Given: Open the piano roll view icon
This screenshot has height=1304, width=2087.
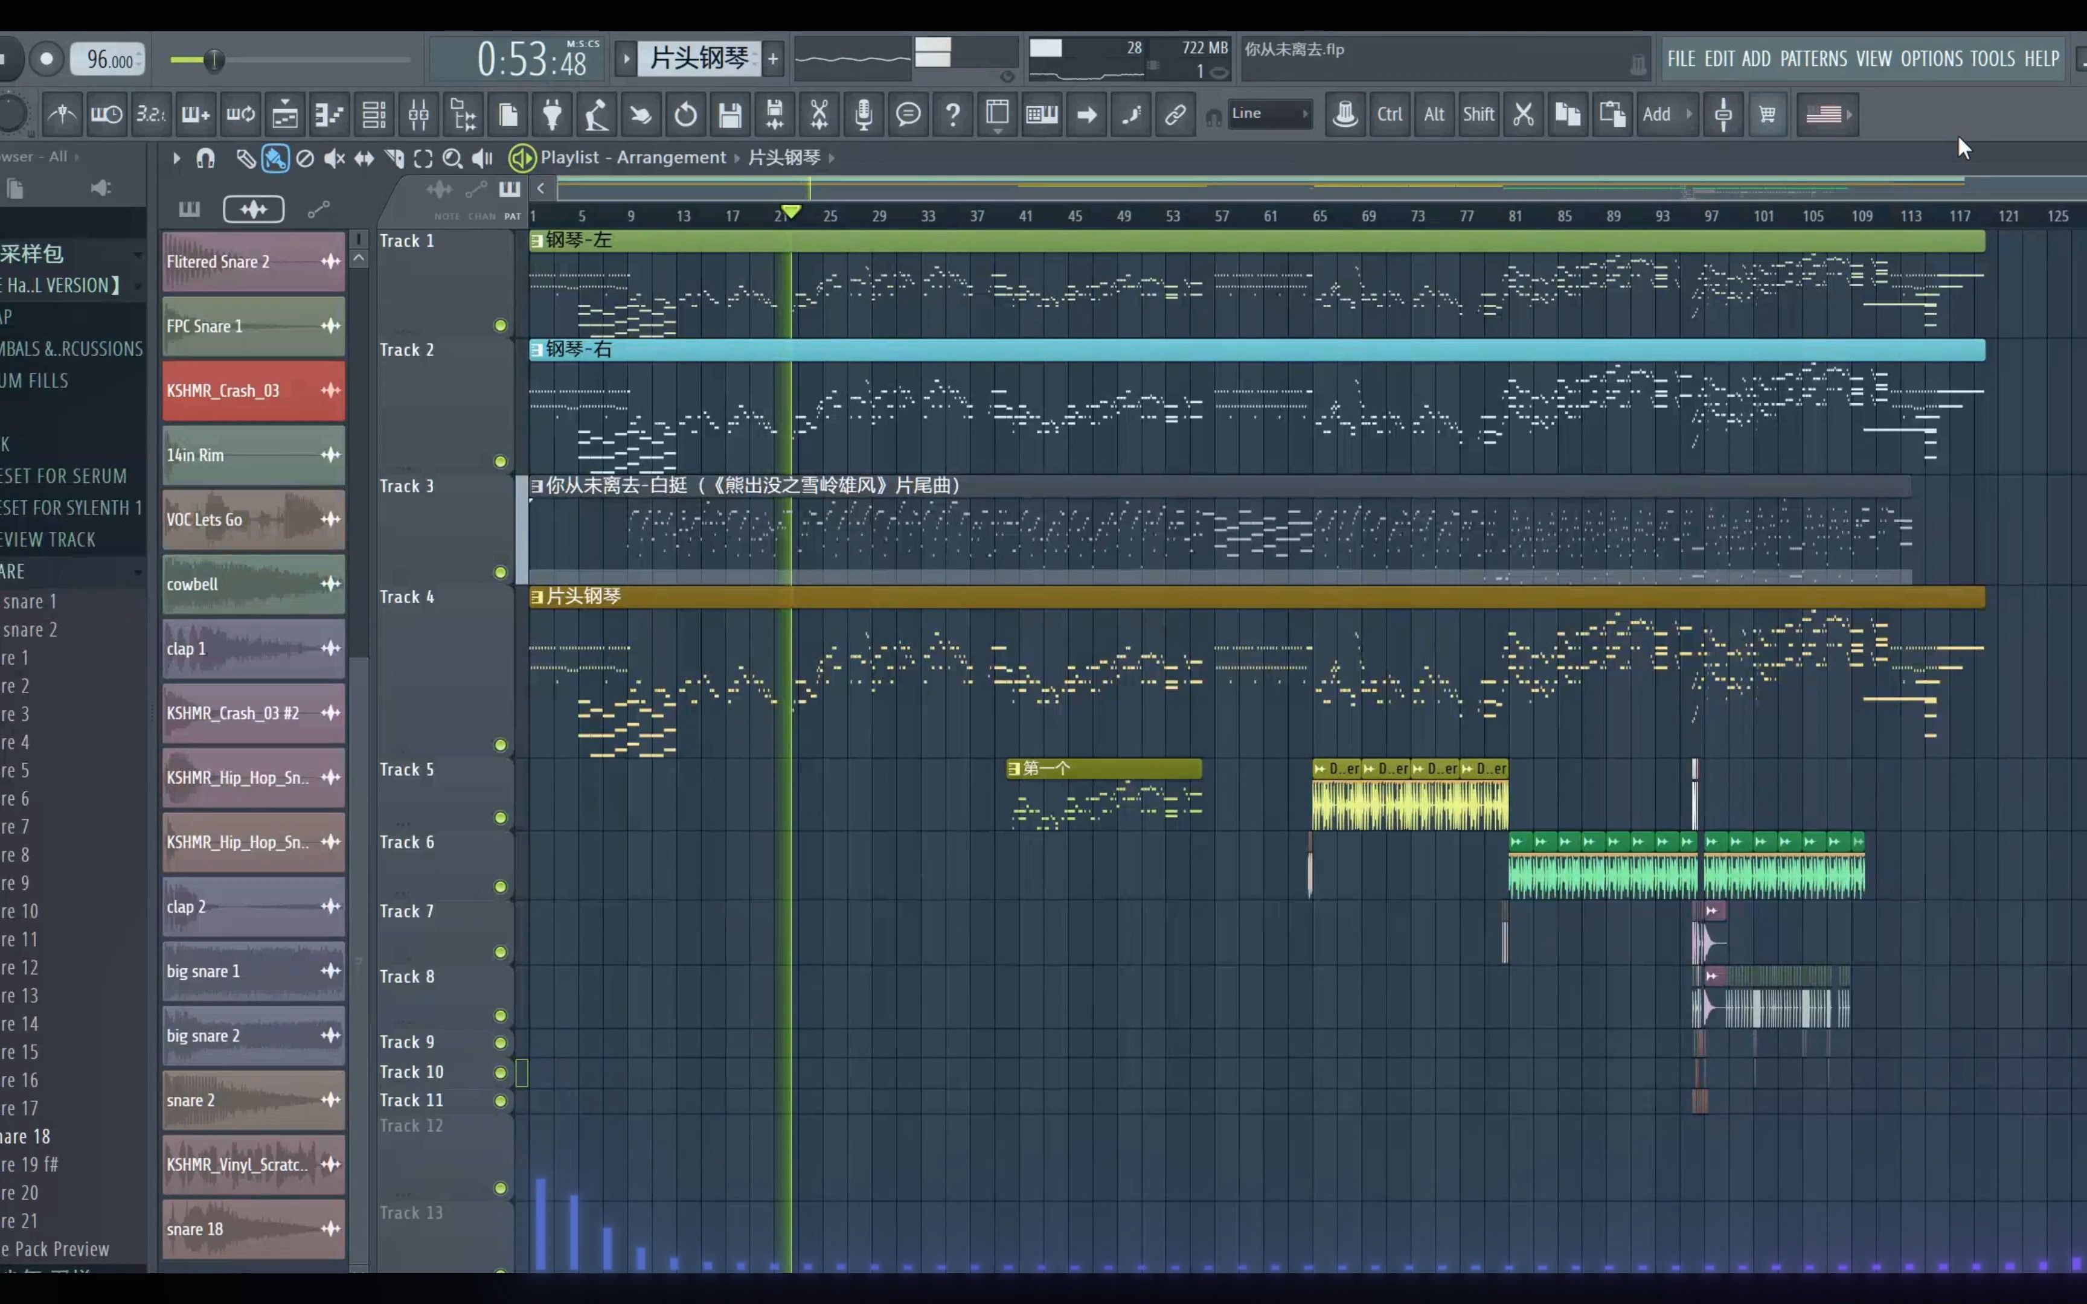Looking at the screenshot, I should 330,114.
